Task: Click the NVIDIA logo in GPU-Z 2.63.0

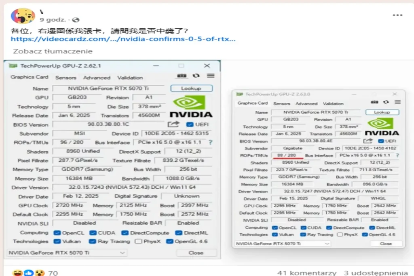Action: (x=382, y=127)
